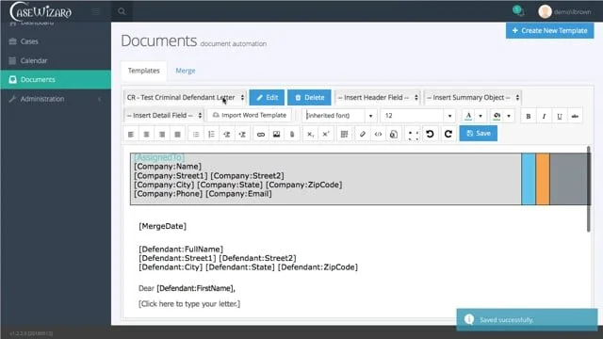Viewport: 603px width, 339px height.
Task: Insert a hyperlink with the link icon
Action: pyautogui.click(x=261, y=134)
